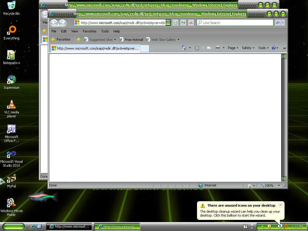Image resolution: width=308 pixels, height=231 pixels.
Task: Click the Protected Mode status icon
Action: pos(249,185)
